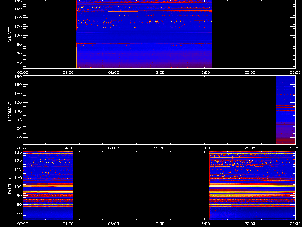Select the 120 tick label on San Vito axis
This screenshot has height=227, width=302.
[x=18, y=26]
